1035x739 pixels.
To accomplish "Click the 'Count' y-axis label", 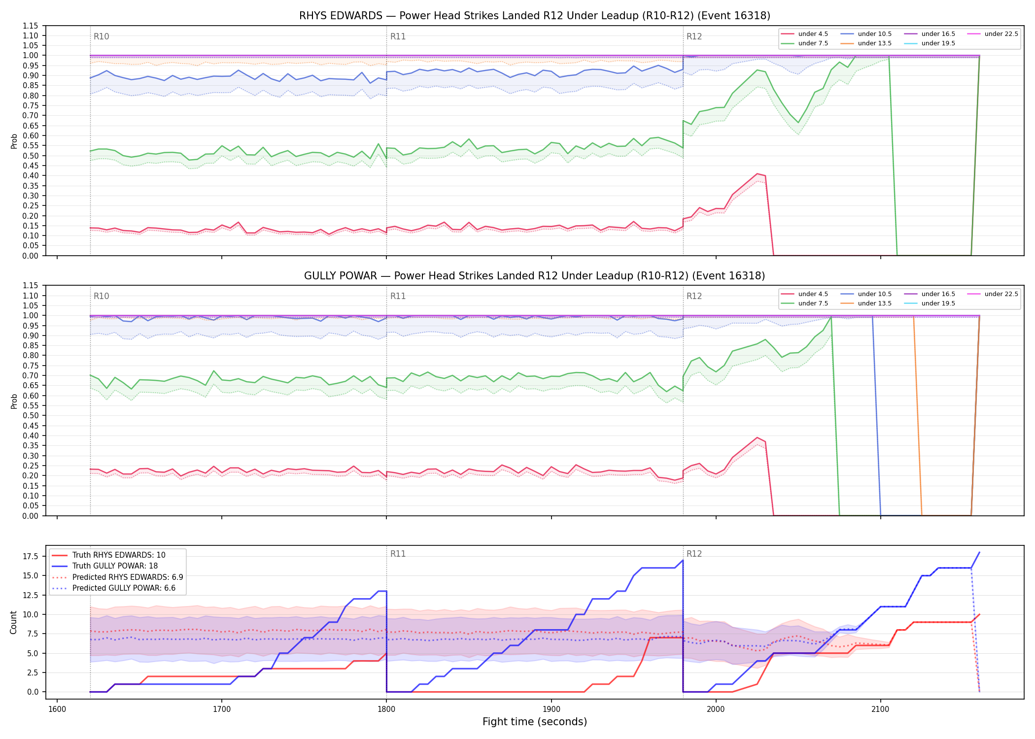I will [13, 622].
